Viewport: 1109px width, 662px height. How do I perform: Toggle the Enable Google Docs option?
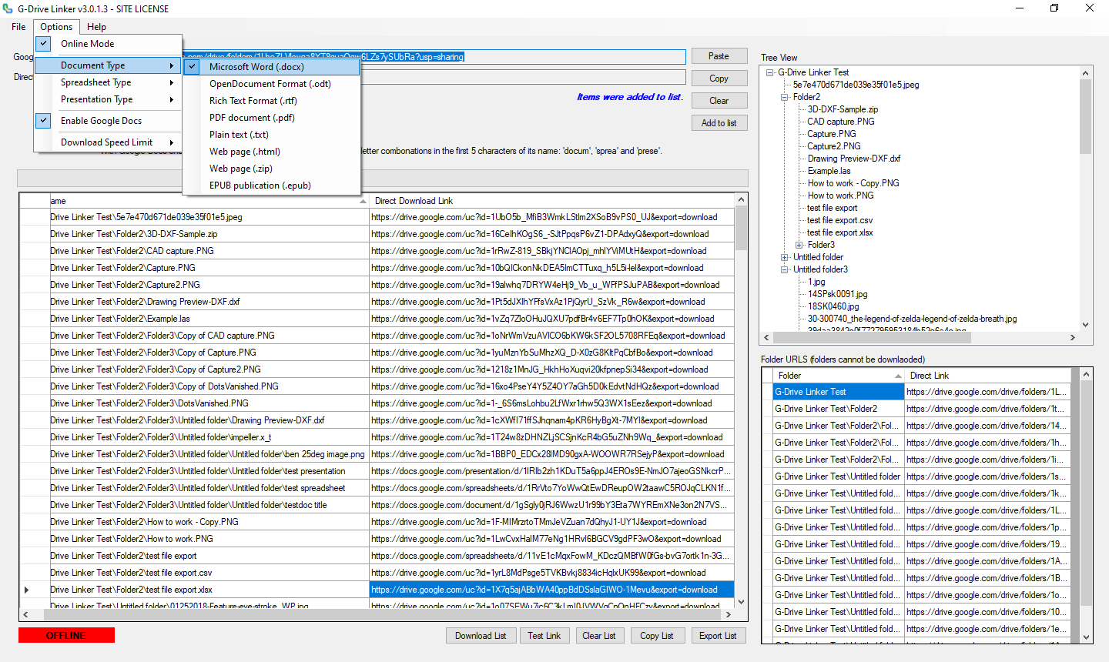pyautogui.click(x=108, y=121)
